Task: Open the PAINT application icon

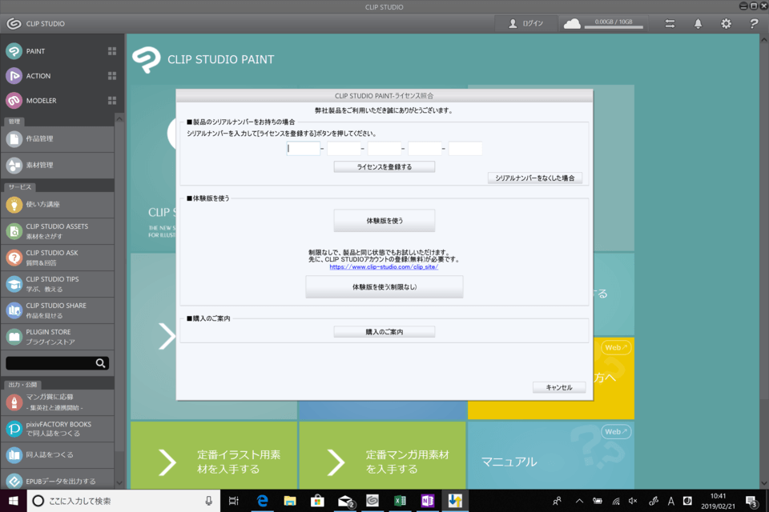Action: (14, 51)
